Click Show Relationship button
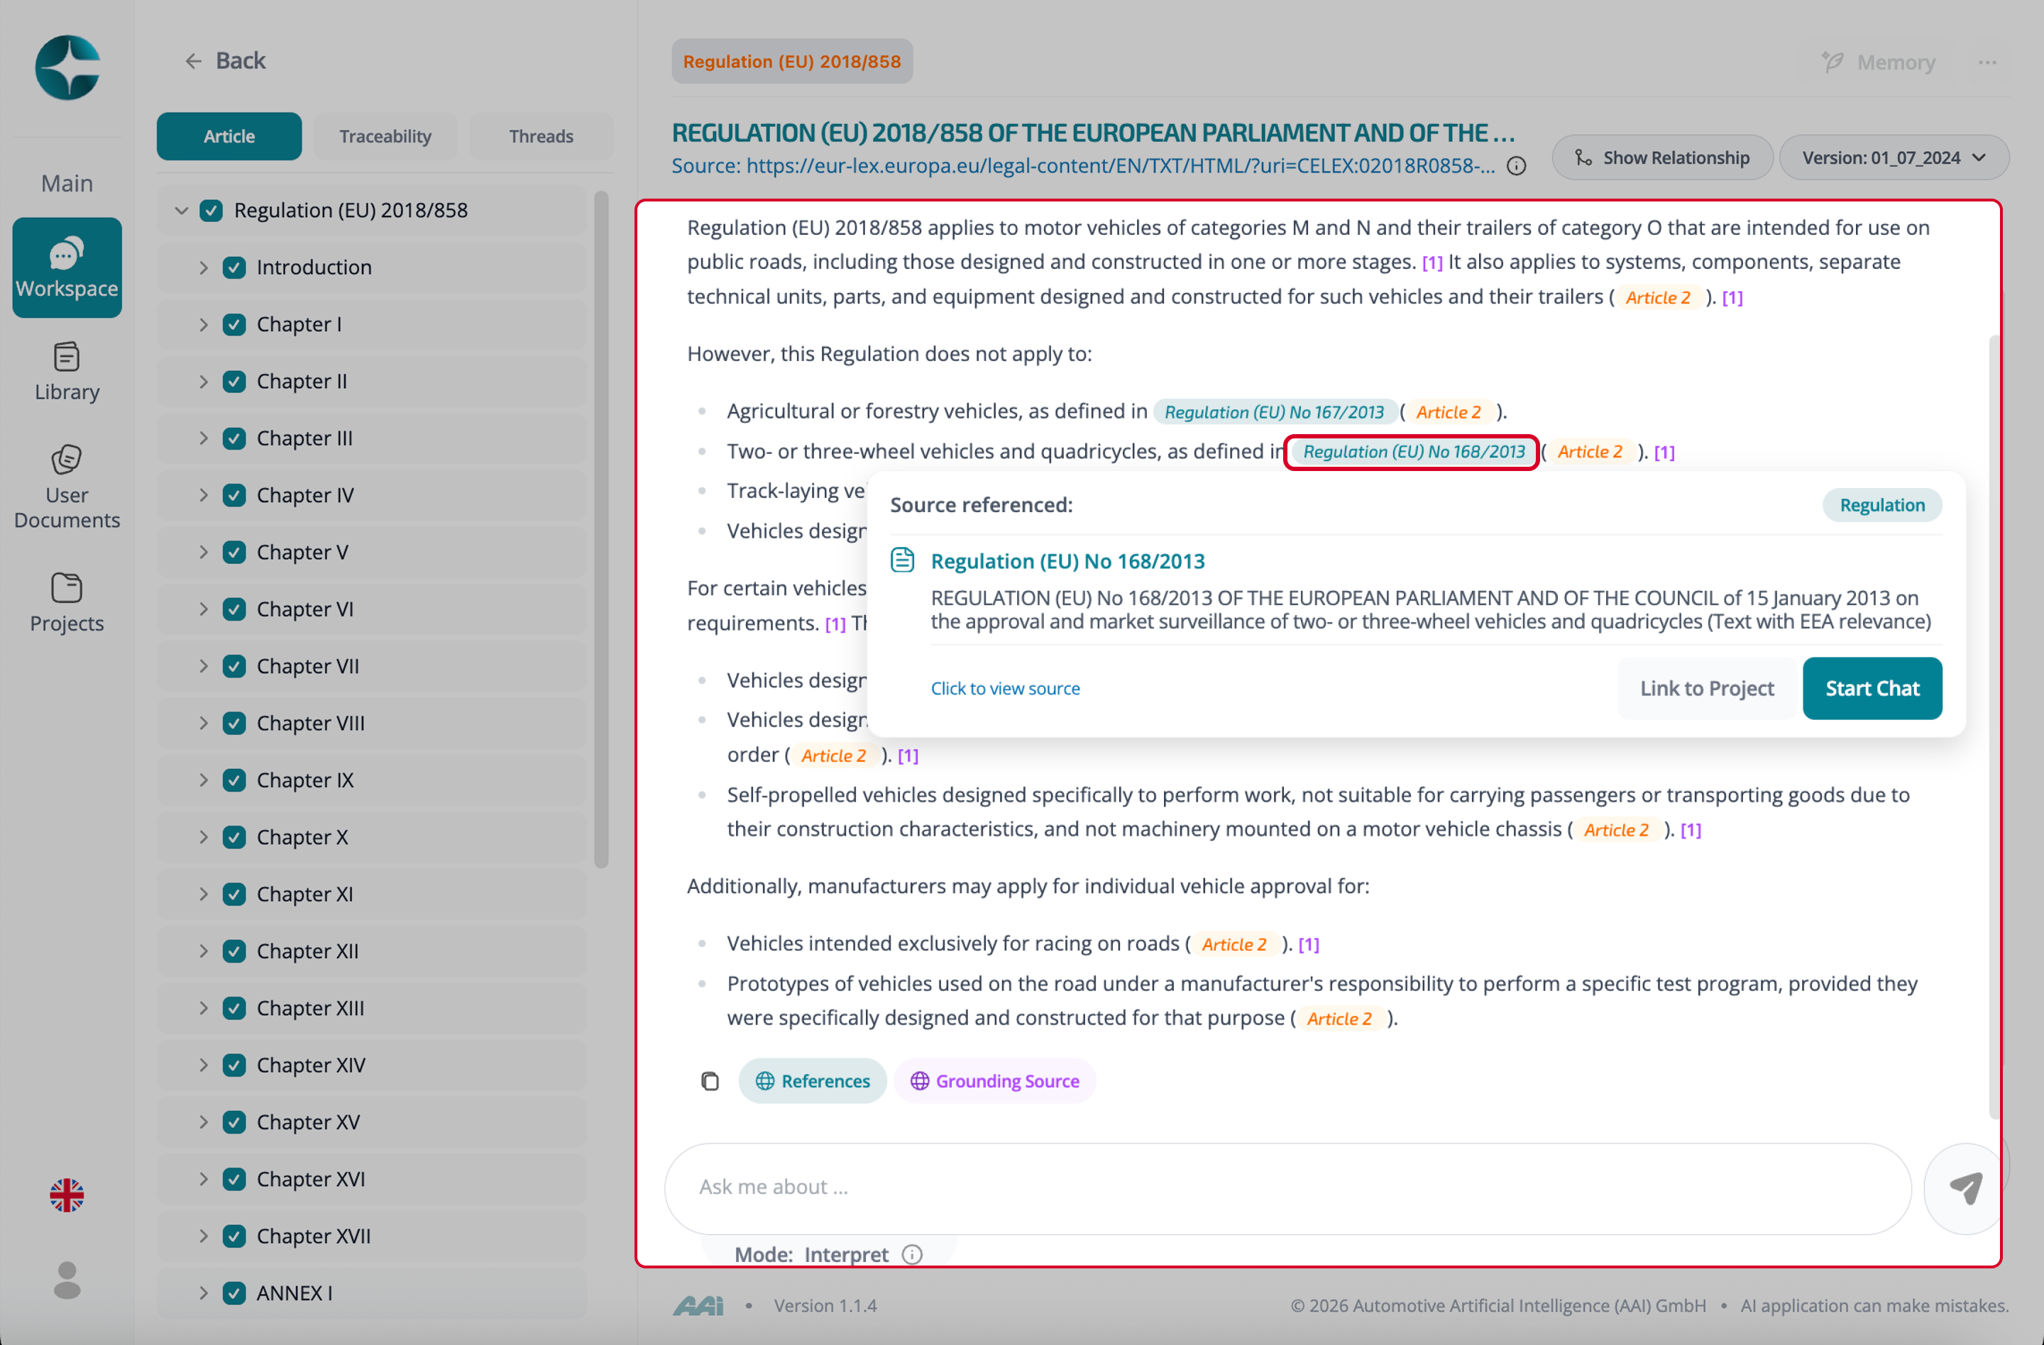This screenshot has width=2044, height=1345. click(x=1662, y=158)
